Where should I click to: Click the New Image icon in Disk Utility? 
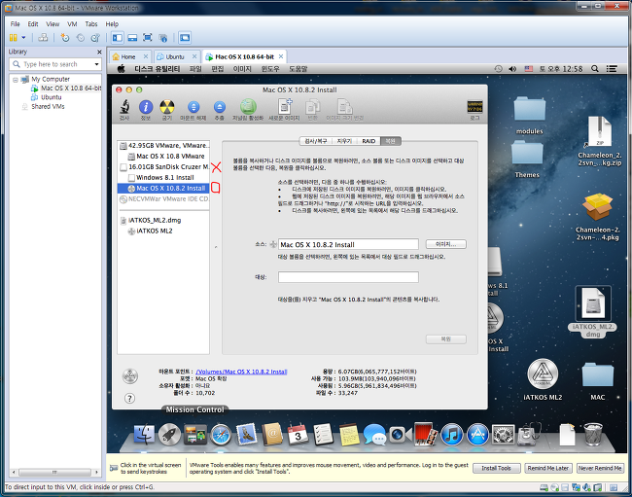coord(285,107)
